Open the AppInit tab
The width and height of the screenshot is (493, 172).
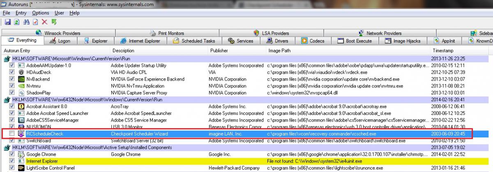coord(445,41)
